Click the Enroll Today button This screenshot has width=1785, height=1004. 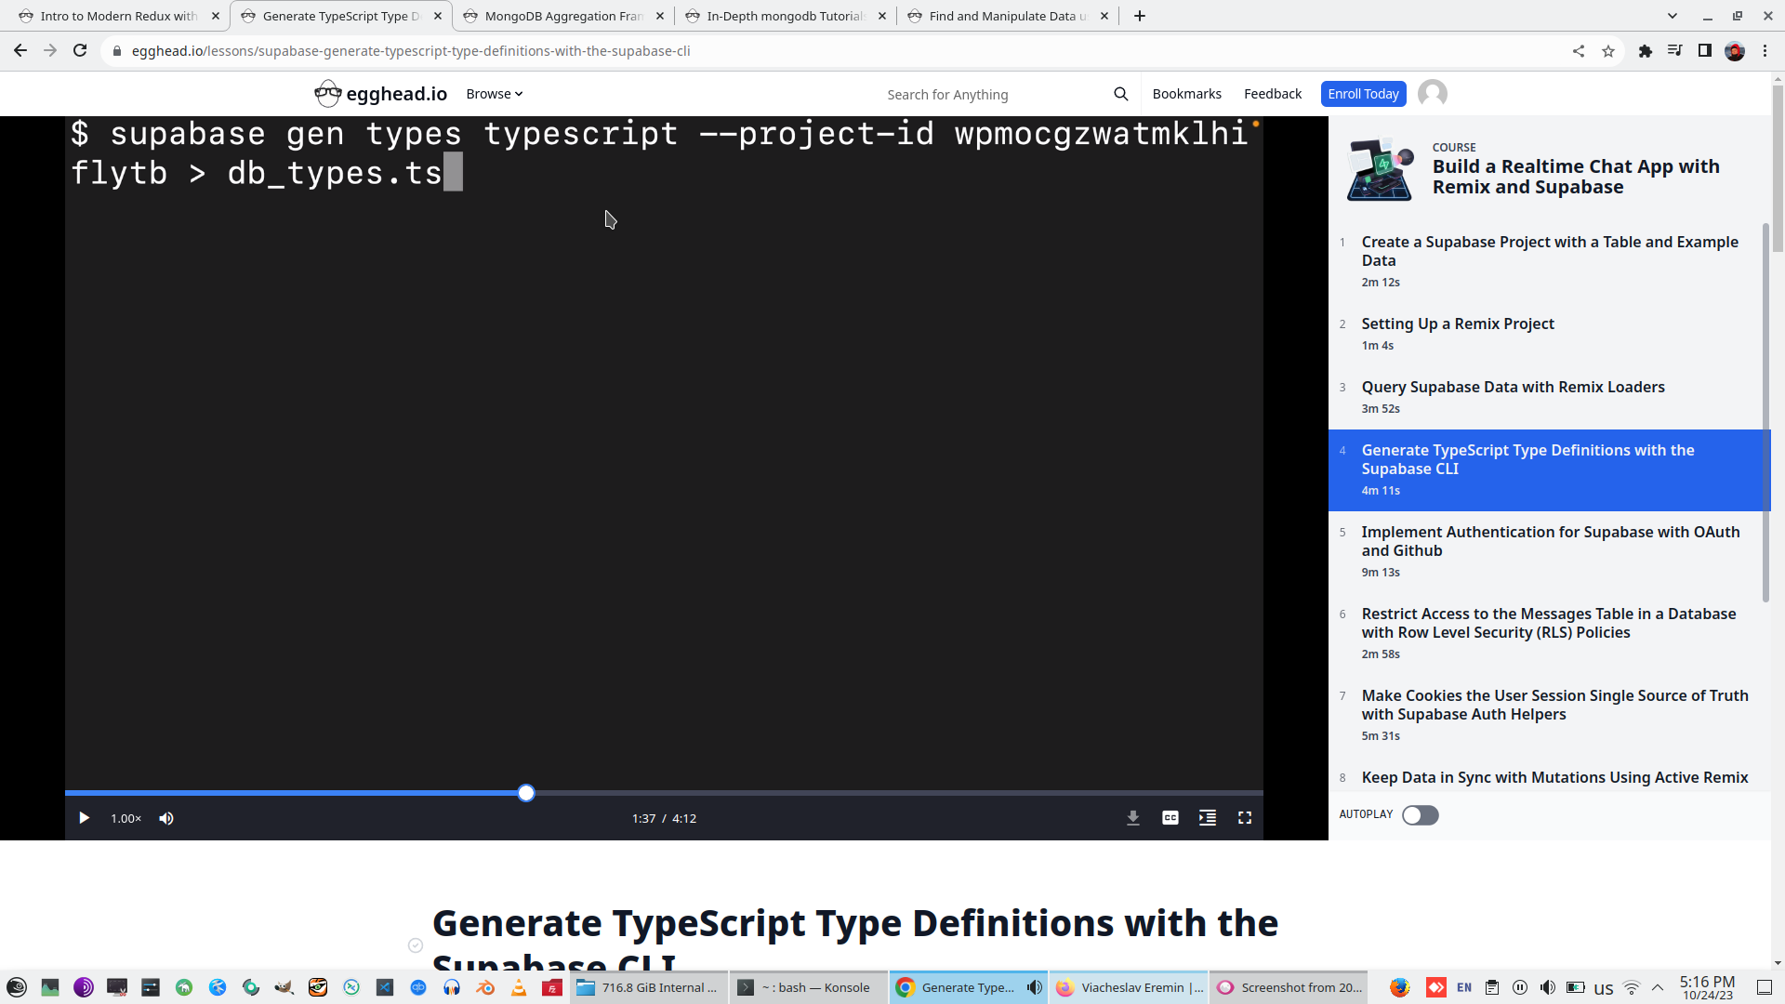click(x=1363, y=94)
